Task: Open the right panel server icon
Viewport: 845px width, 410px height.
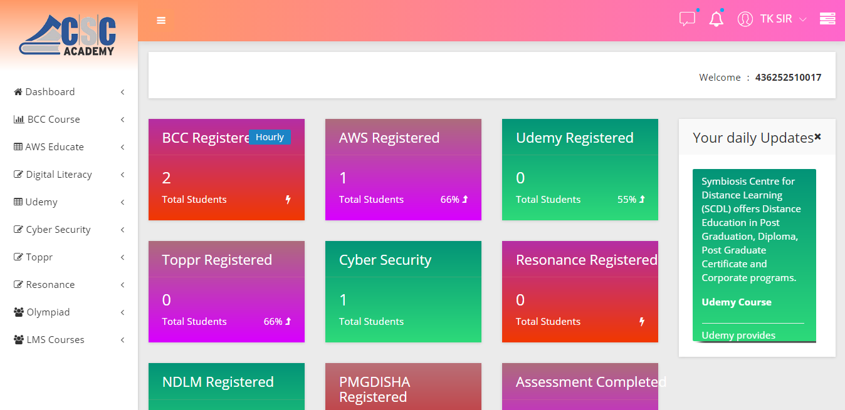Action: tap(827, 19)
